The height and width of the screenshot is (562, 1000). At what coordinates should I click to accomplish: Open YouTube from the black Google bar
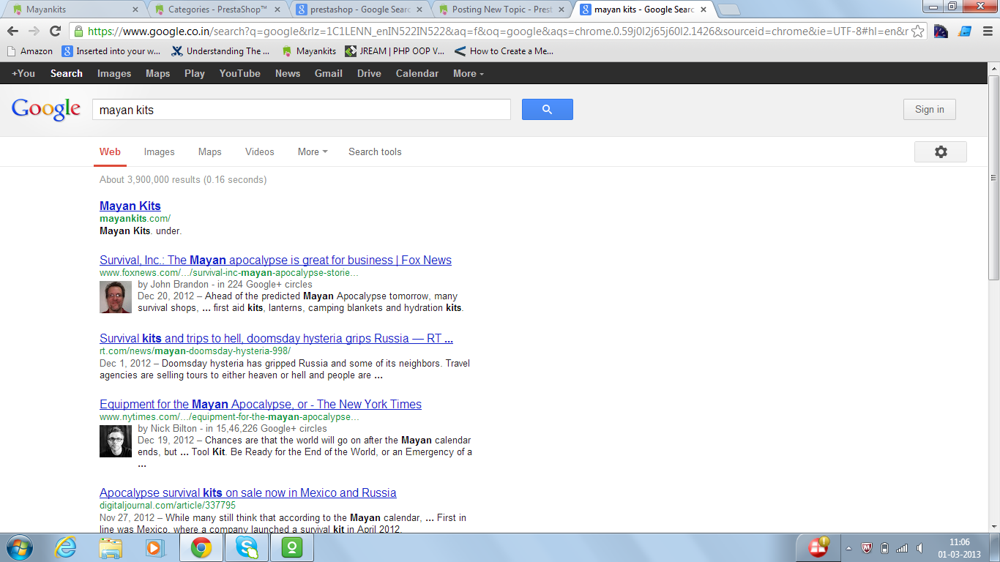click(x=239, y=73)
